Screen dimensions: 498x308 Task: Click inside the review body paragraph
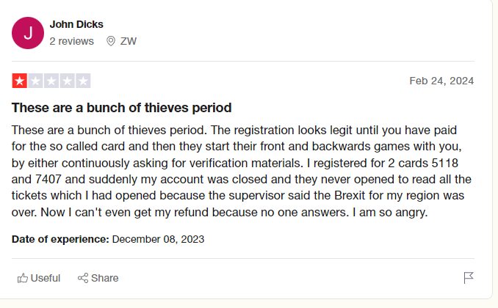[235, 172]
